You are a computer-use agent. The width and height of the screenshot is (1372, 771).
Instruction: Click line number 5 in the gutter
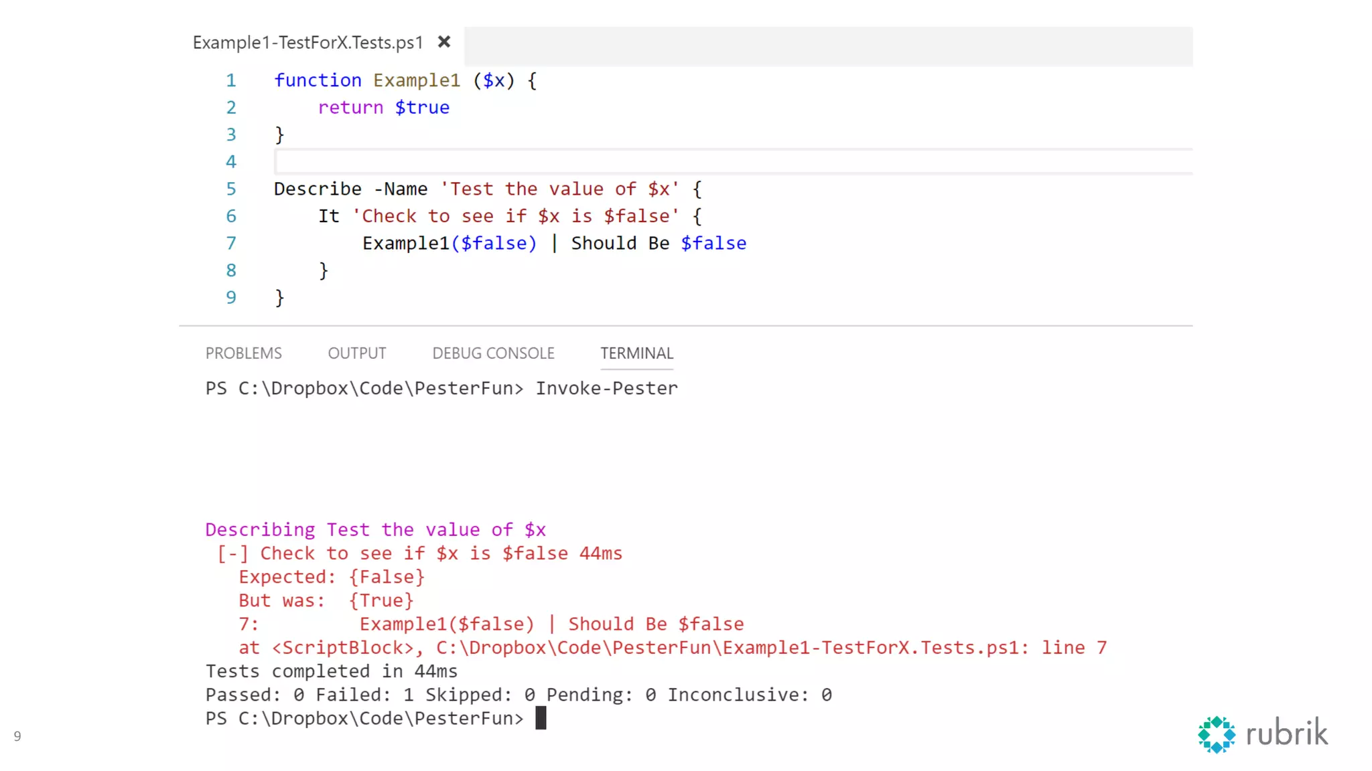coord(231,189)
